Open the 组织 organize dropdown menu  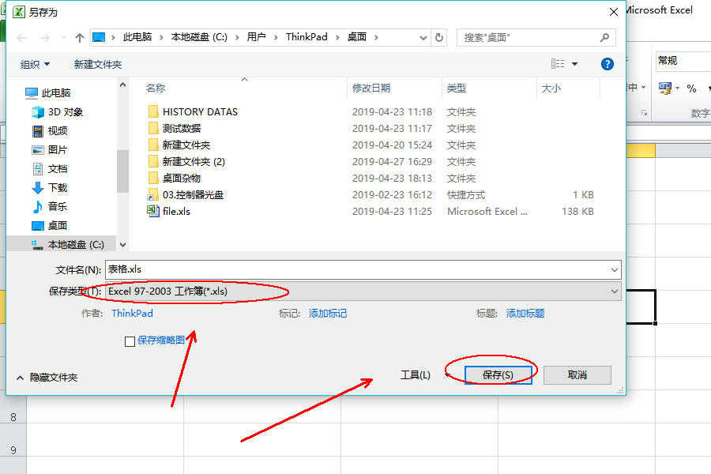[x=35, y=64]
